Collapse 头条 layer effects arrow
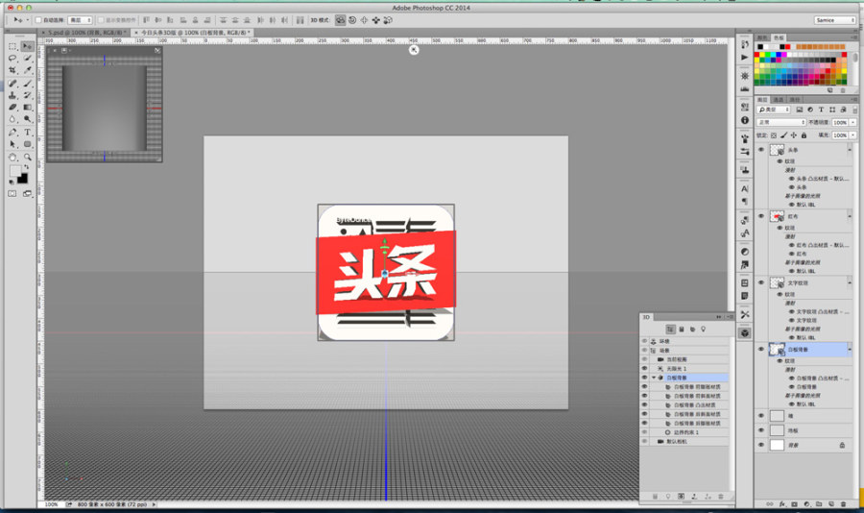864x513 pixels. click(x=850, y=150)
